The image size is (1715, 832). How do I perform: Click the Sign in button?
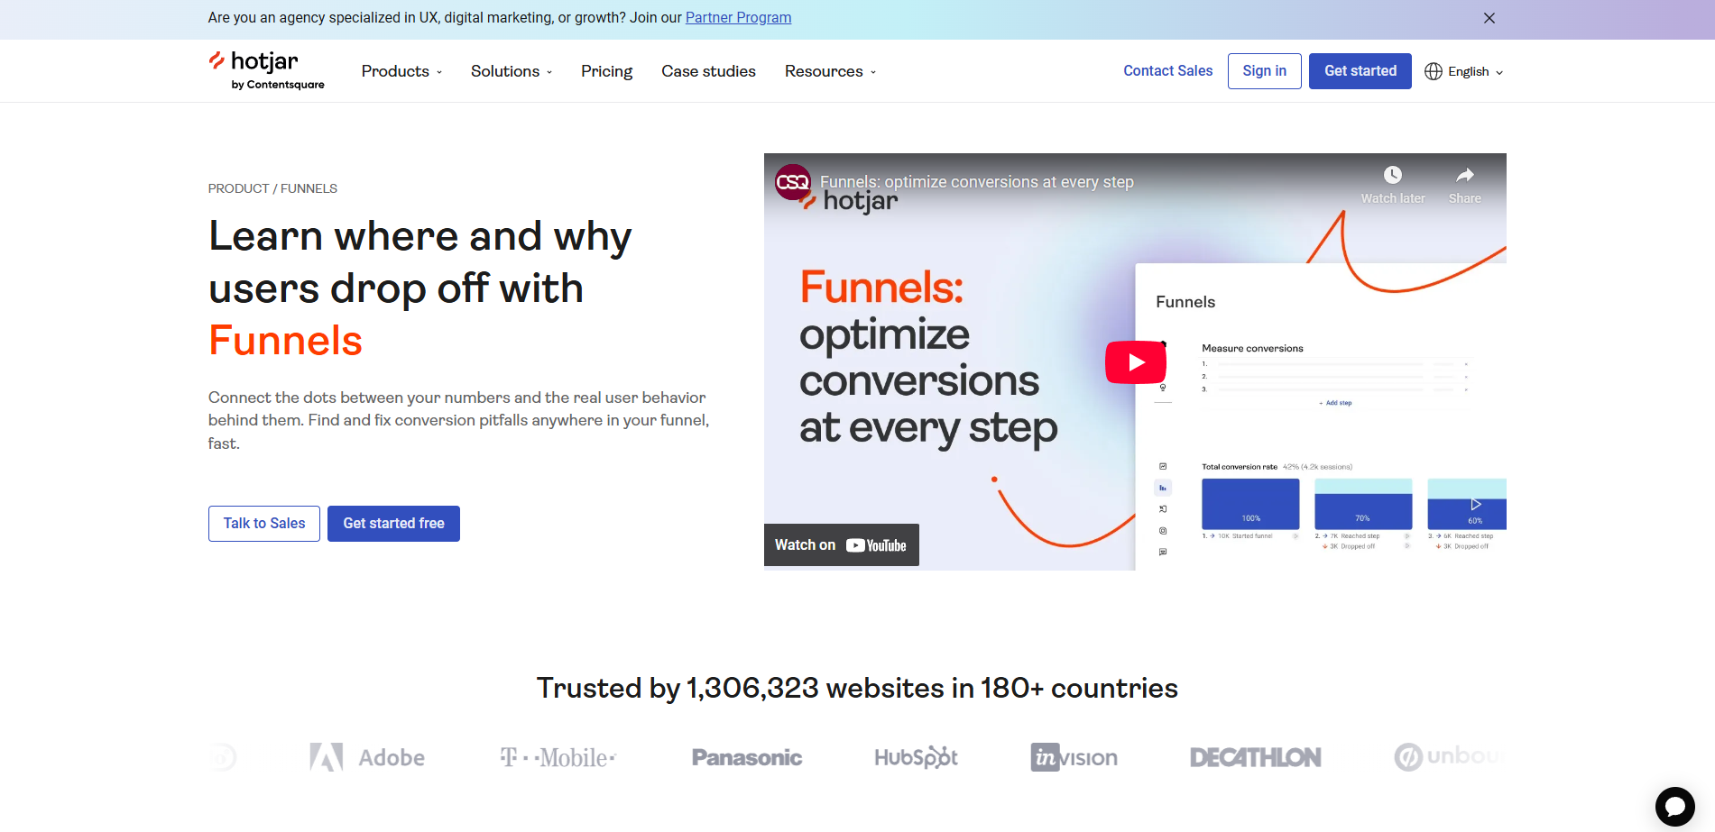point(1264,71)
